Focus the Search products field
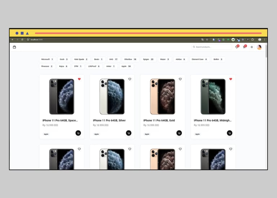 click(x=212, y=47)
